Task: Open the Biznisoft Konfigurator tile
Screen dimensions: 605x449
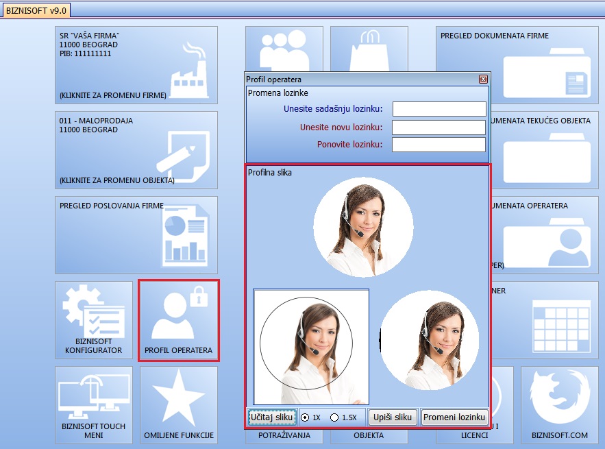Action: coord(94,320)
